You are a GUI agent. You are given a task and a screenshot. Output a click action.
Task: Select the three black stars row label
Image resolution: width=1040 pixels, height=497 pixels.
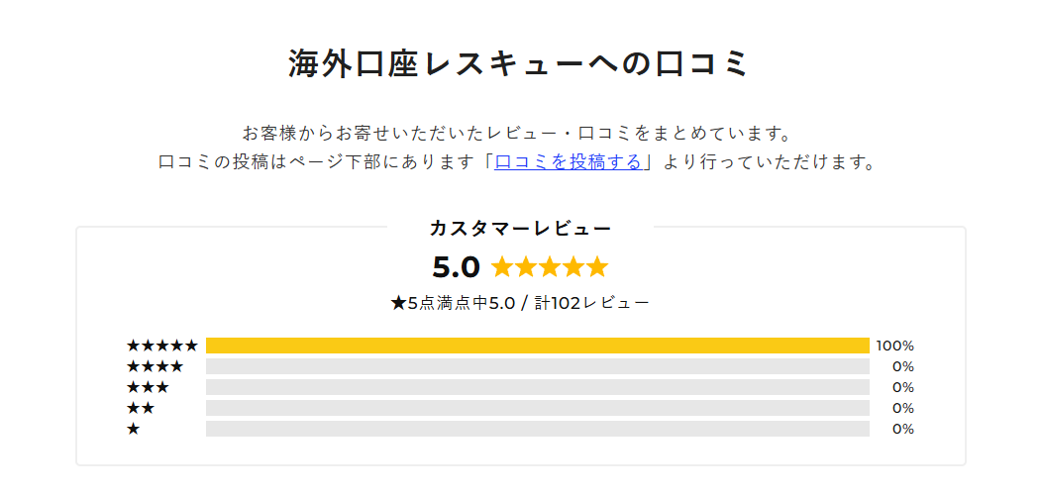pyautogui.click(x=148, y=387)
